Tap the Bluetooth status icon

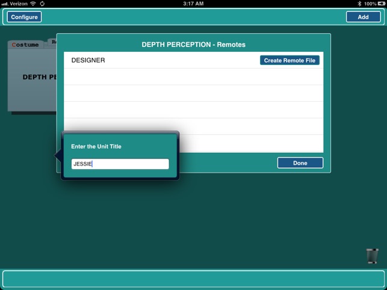pos(359,4)
